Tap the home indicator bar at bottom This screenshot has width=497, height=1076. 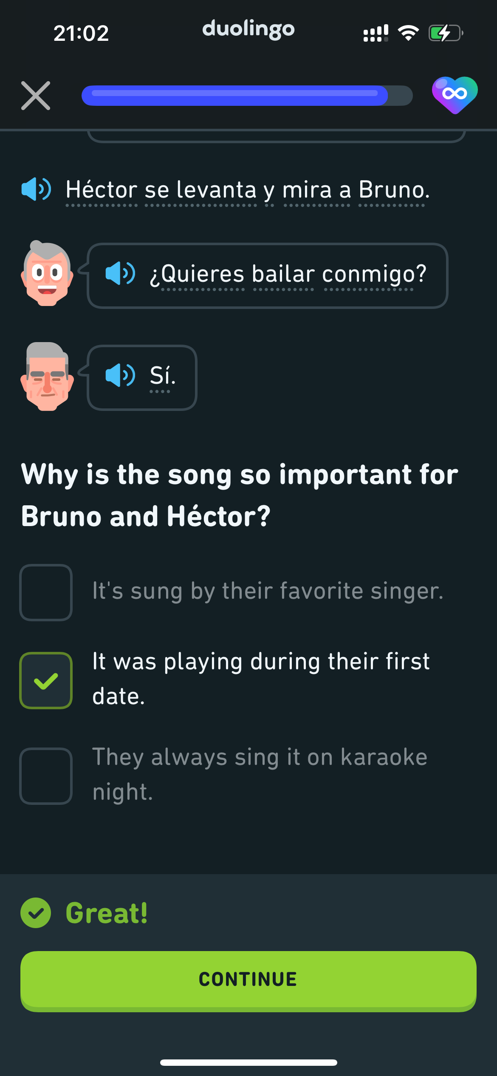click(x=248, y=1062)
